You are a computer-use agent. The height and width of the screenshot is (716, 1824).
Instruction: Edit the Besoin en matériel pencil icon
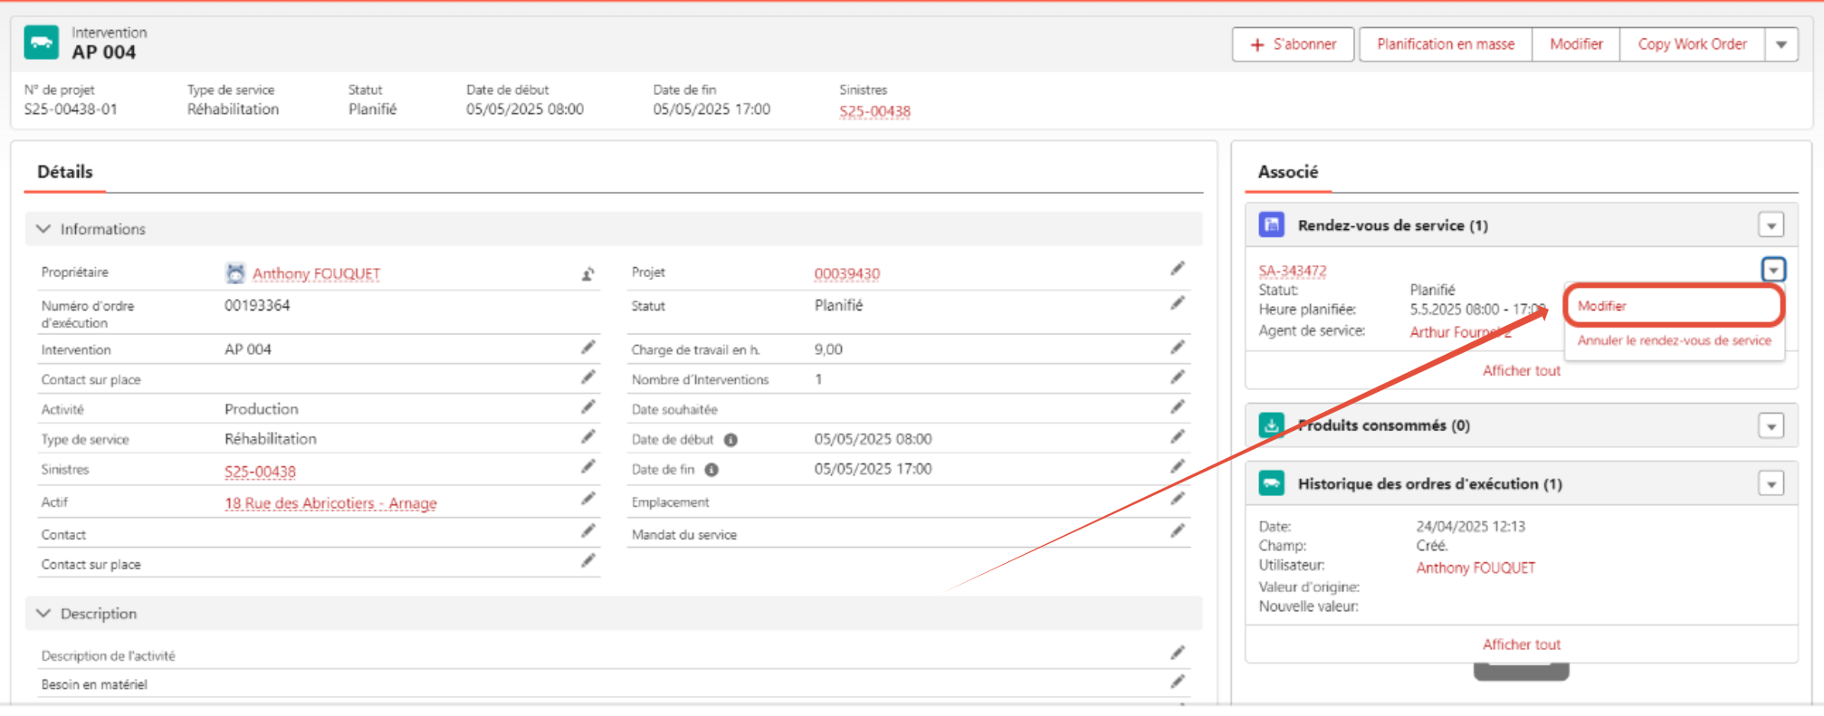coord(1177,682)
